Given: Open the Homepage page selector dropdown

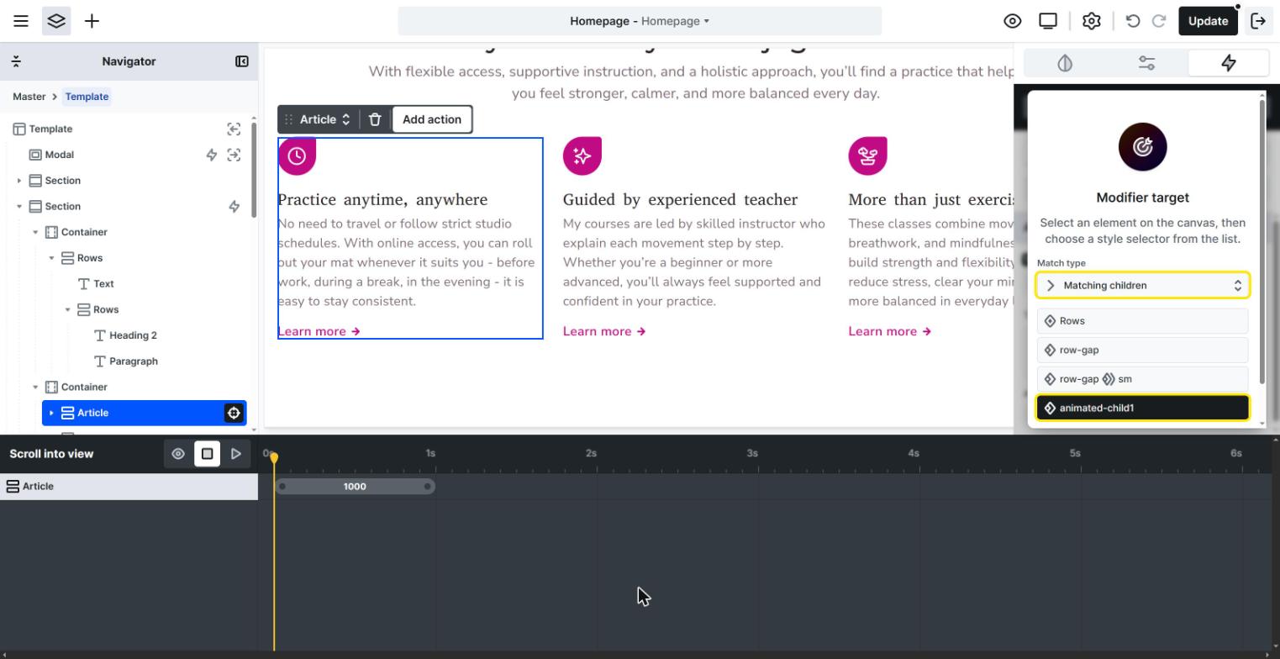Looking at the screenshot, I should coord(640,21).
